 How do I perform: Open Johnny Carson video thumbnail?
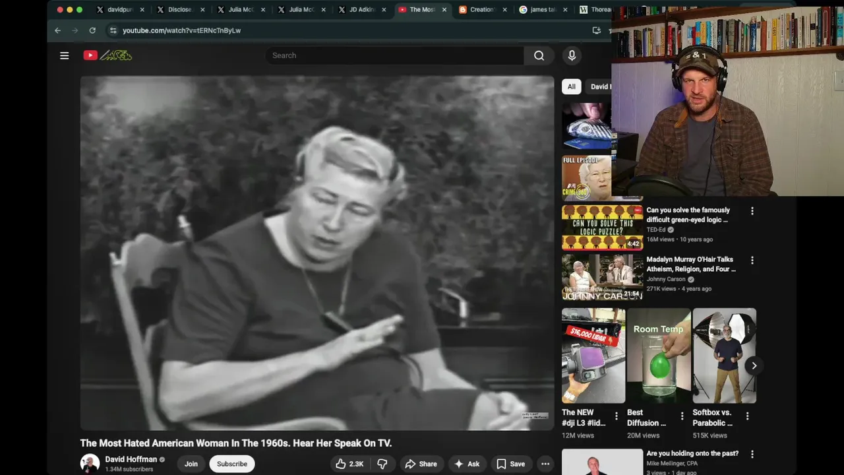[602, 277]
